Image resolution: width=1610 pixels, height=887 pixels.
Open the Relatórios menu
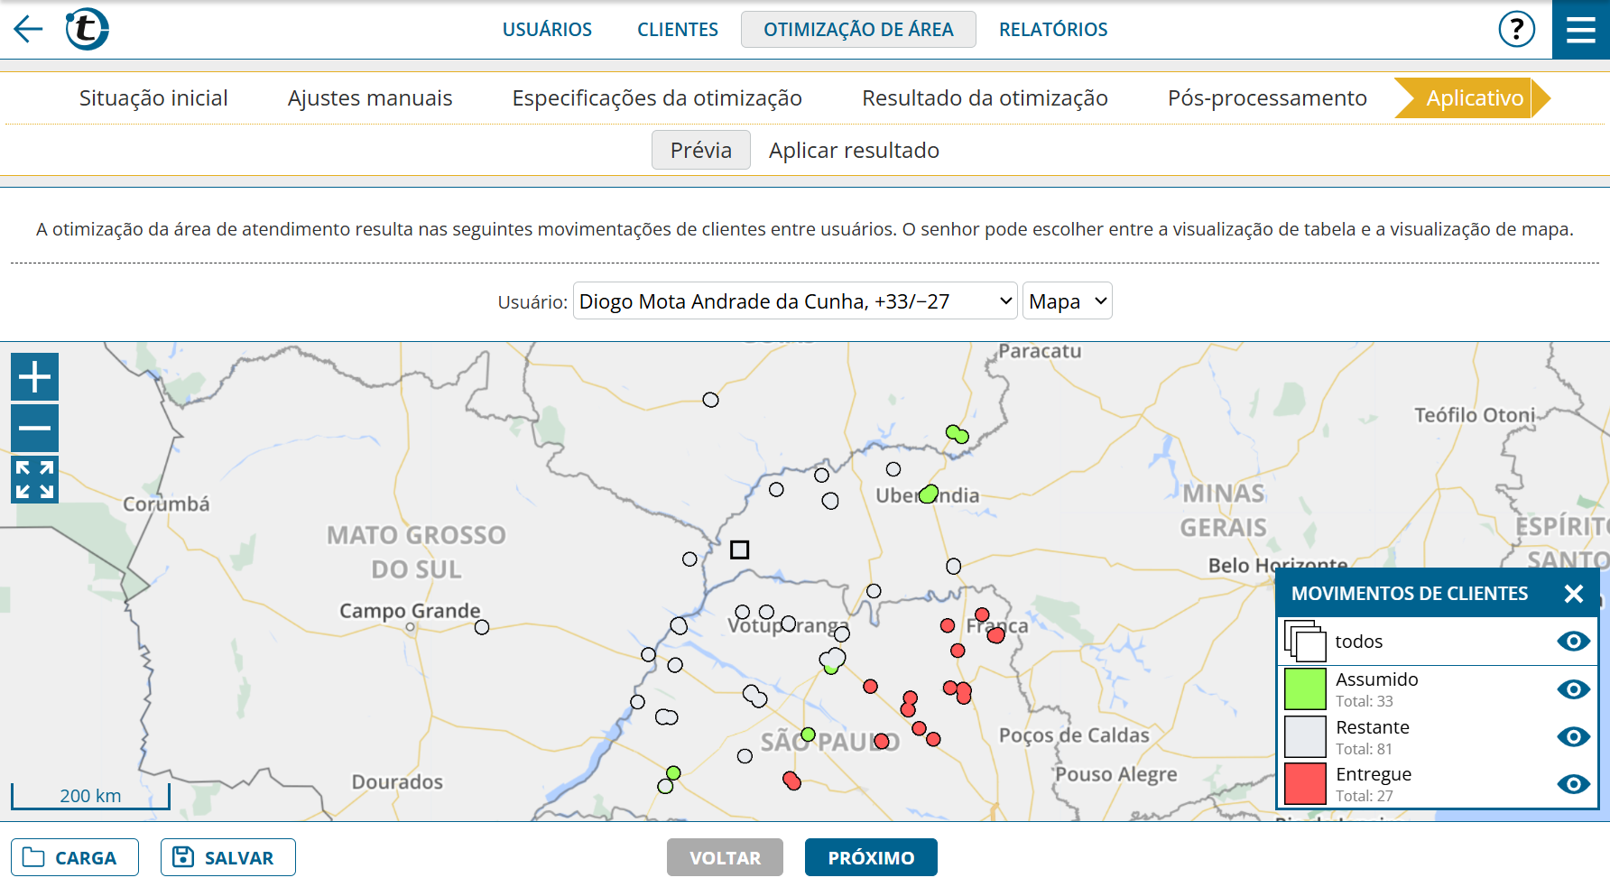1052,30
